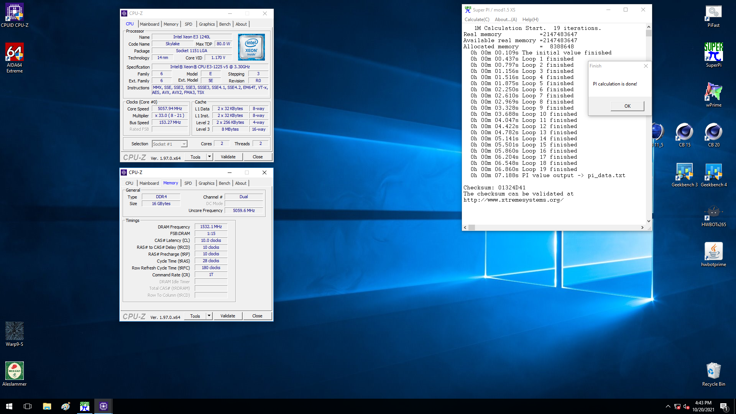Select the SPD tab in lower CPU-Z window

(x=188, y=183)
